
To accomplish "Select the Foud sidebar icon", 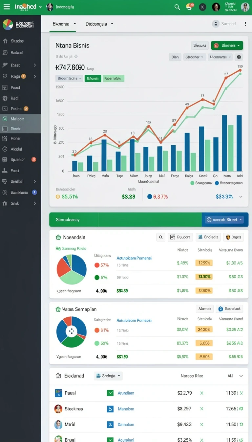I will pos(5,171).
